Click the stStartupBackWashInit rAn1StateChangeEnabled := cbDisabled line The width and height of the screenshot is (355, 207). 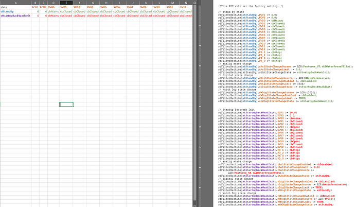coord(276,164)
